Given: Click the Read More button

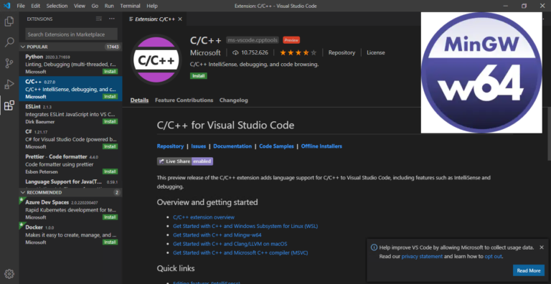Looking at the screenshot, I should pyautogui.click(x=529, y=270).
